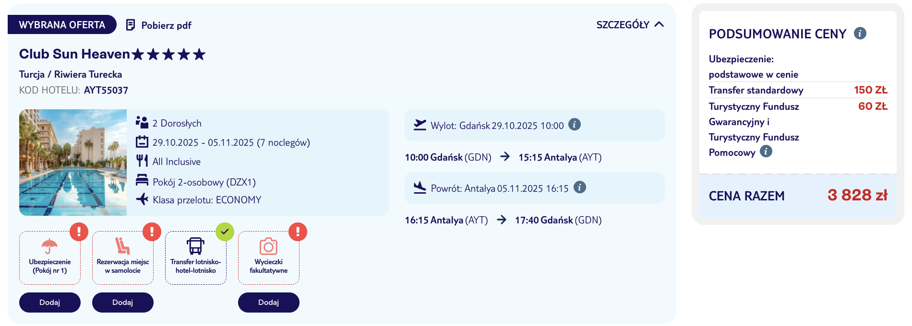This screenshot has width=912, height=326.
Task: Click green checkmark on transfer tile
Action: pyautogui.click(x=225, y=232)
